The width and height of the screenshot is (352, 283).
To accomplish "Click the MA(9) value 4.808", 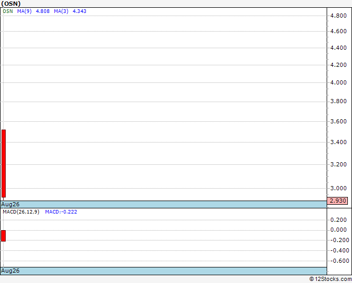I will click(42, 11).
